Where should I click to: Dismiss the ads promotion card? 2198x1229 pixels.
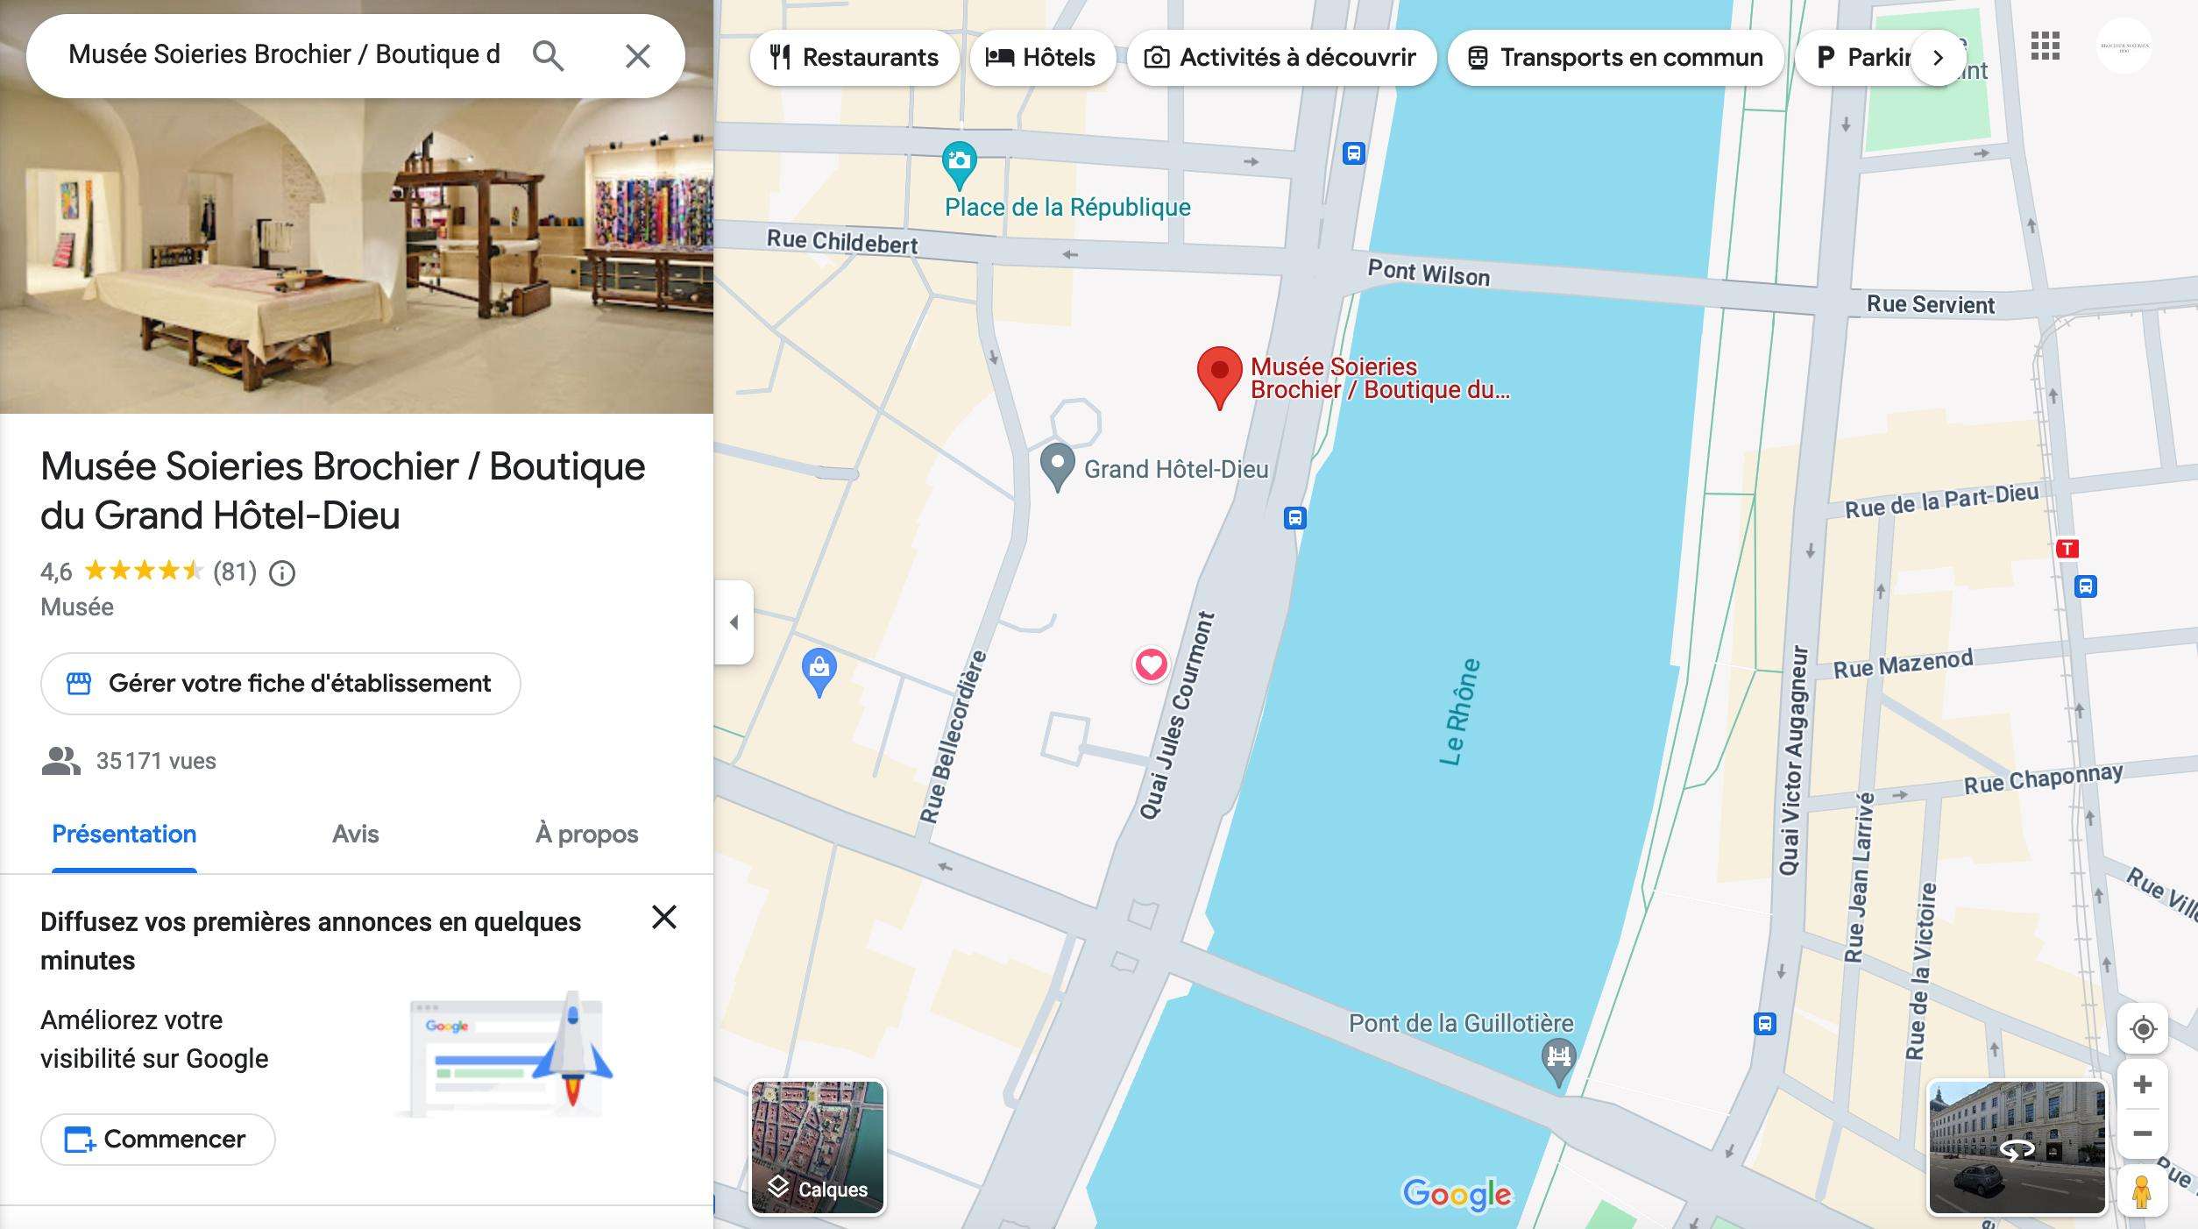[x=664, y=917]
